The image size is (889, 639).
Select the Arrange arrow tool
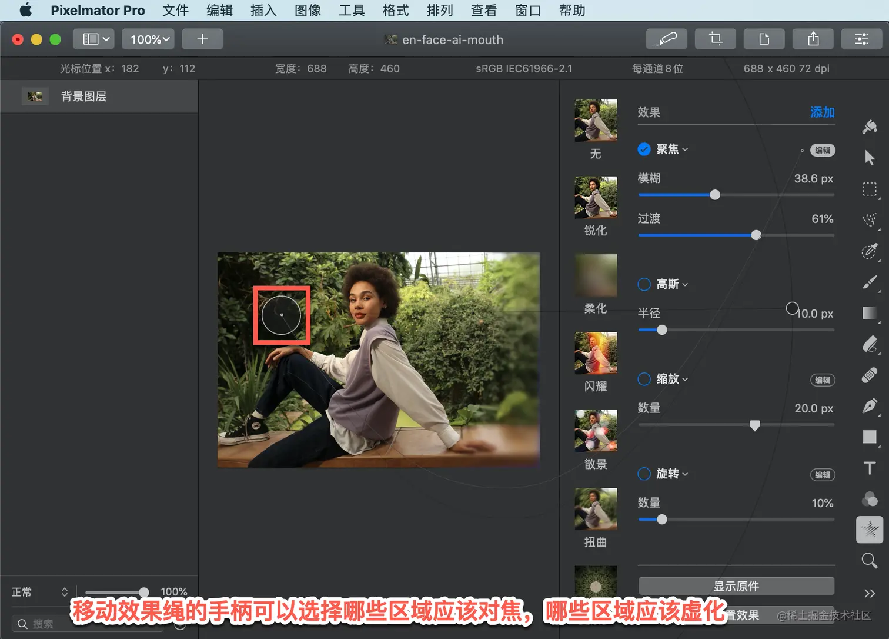tap(870, 158)
